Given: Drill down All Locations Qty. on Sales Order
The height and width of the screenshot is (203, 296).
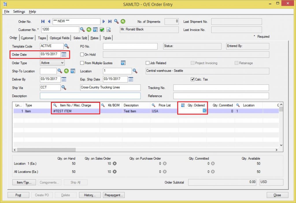Looking at the screenshot, I should [114, 171].
